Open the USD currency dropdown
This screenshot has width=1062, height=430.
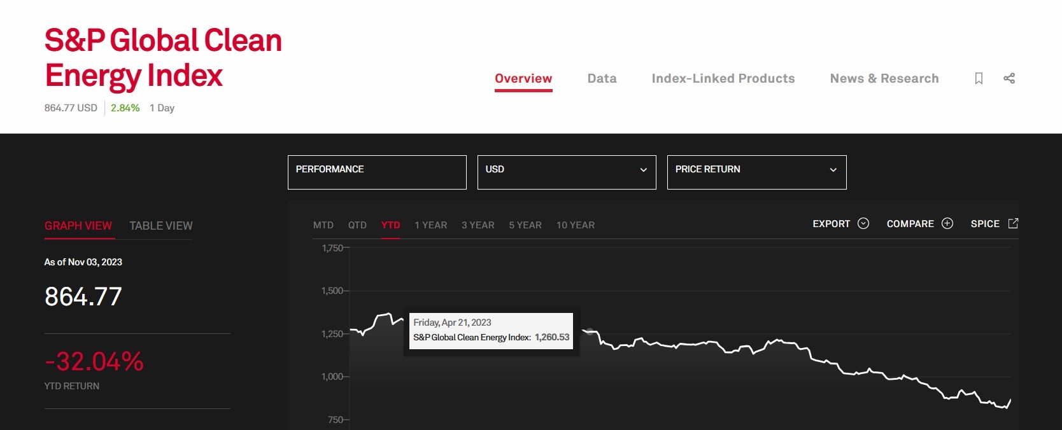[567, 172]
